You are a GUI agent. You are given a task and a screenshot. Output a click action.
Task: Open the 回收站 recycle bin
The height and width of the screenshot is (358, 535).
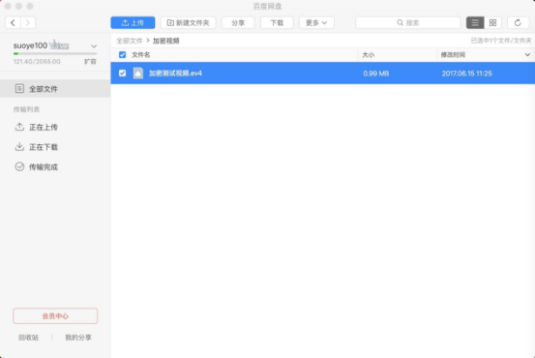tap(28, 338)
